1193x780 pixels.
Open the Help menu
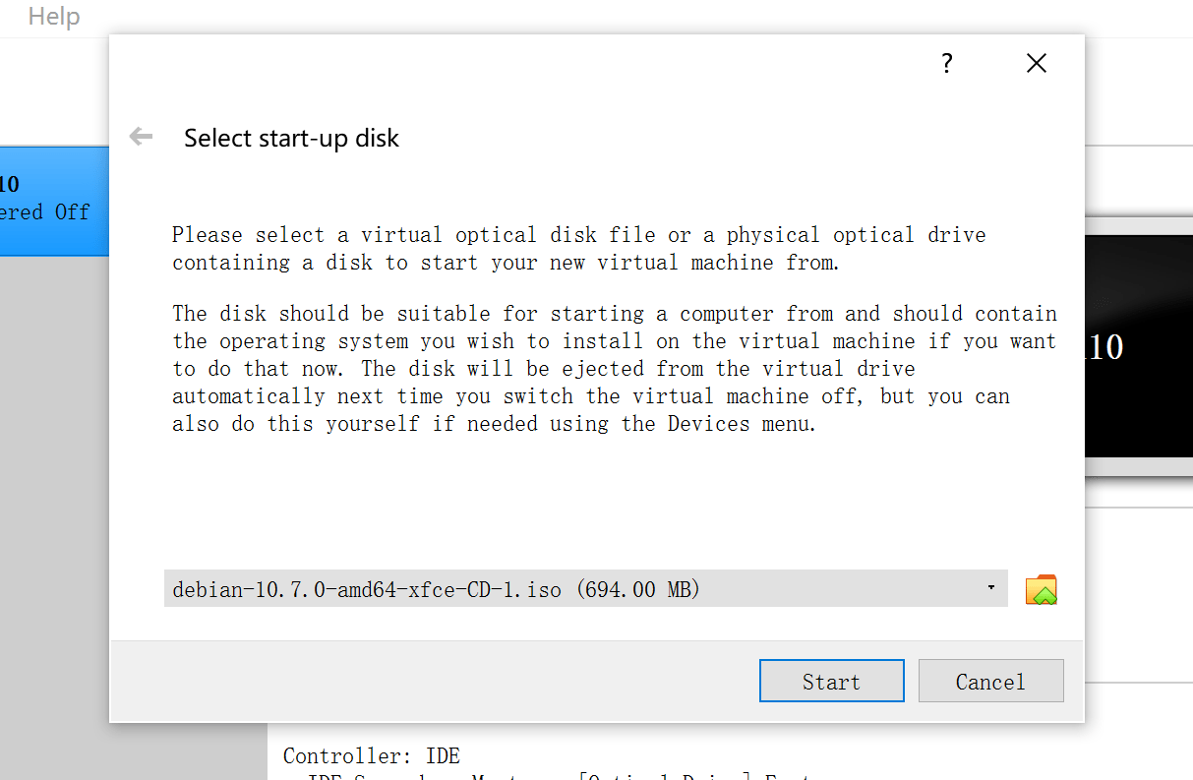pos(54,17)
